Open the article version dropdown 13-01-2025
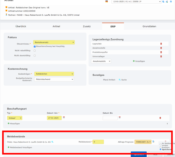Image resolution: width=175 pixels, height=157 pixels. point(136,2)
